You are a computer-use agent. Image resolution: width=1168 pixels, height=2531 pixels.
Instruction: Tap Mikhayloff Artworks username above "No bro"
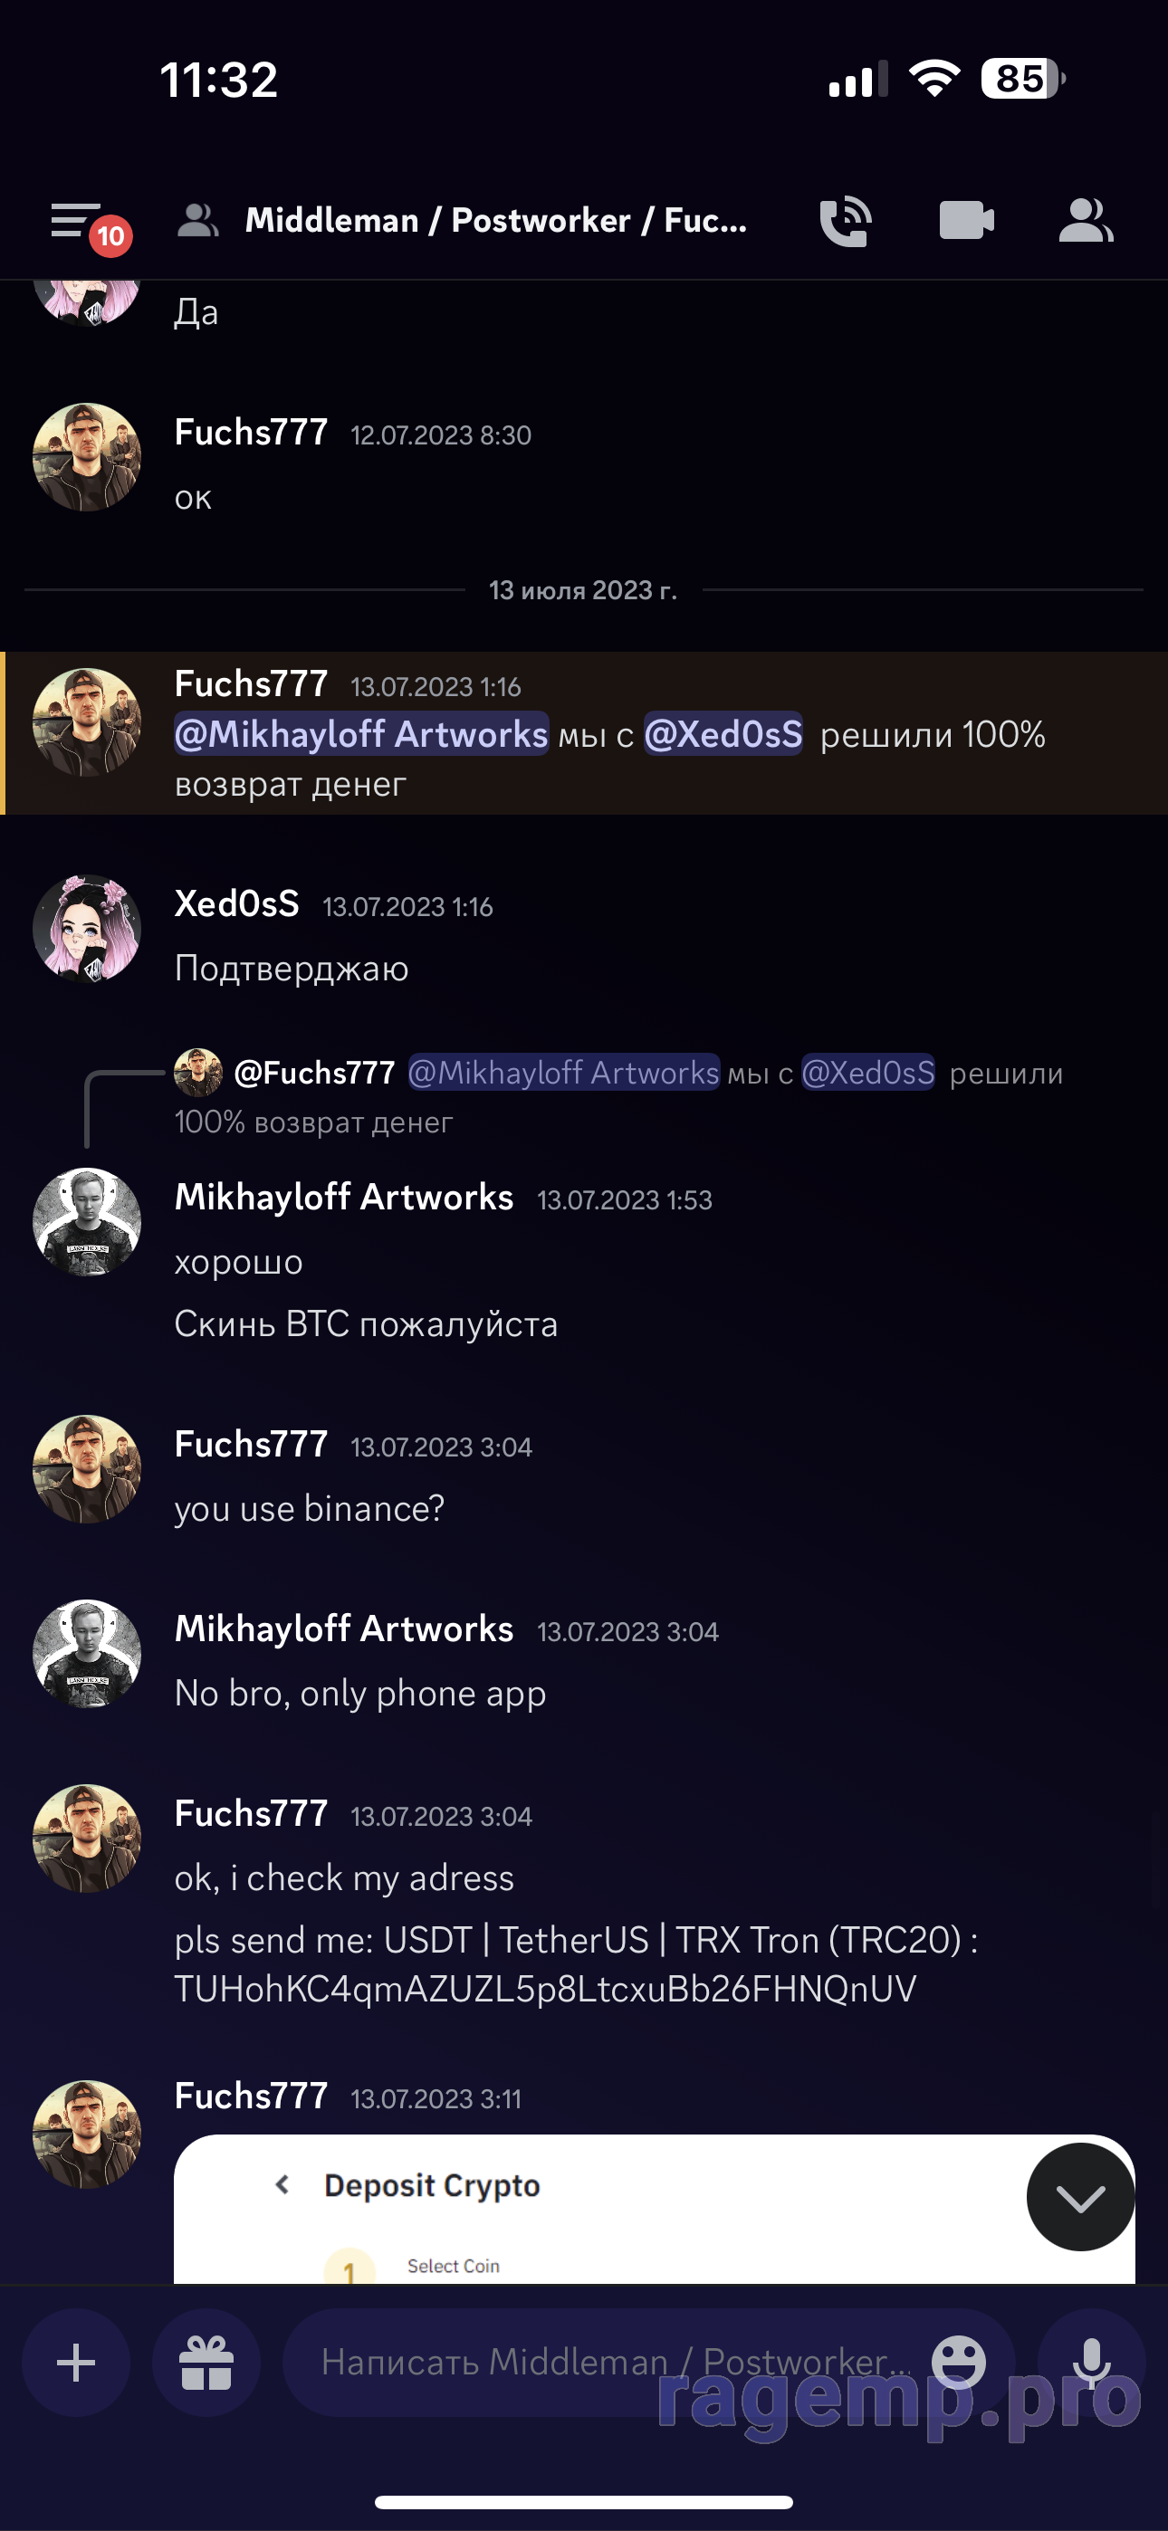tap(344, 1630)
